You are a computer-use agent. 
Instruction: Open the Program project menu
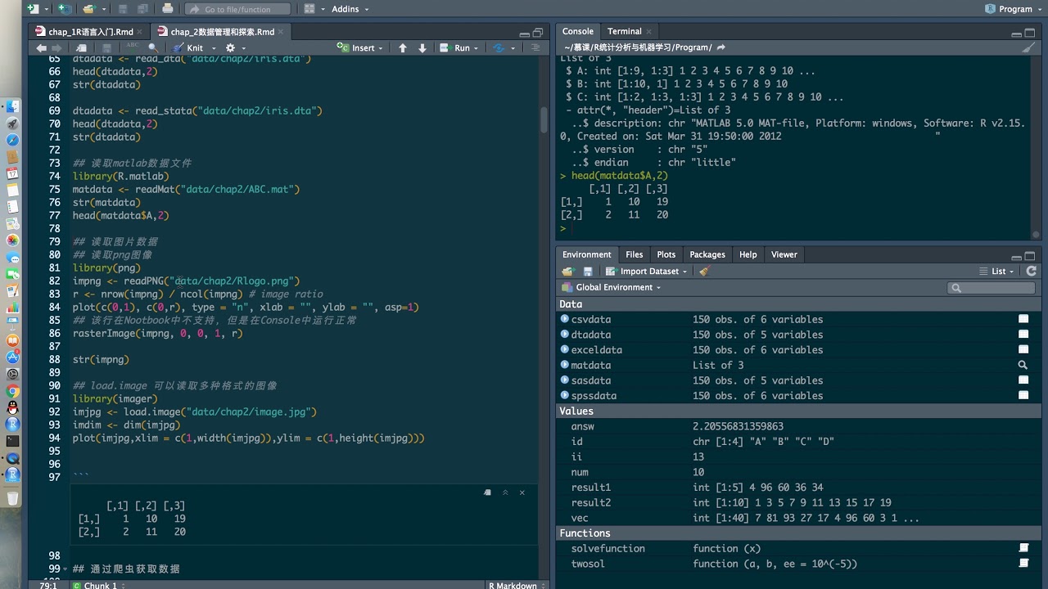point(1015,9)
